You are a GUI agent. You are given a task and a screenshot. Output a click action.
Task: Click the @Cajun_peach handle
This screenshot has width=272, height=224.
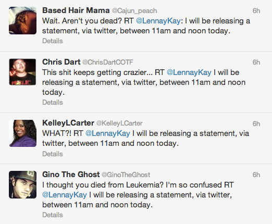134,11
